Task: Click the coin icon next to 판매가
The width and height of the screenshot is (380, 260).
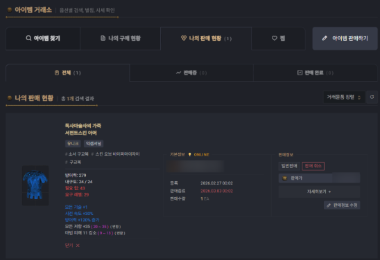Action: pyautogui.click(x=284, y=178)
